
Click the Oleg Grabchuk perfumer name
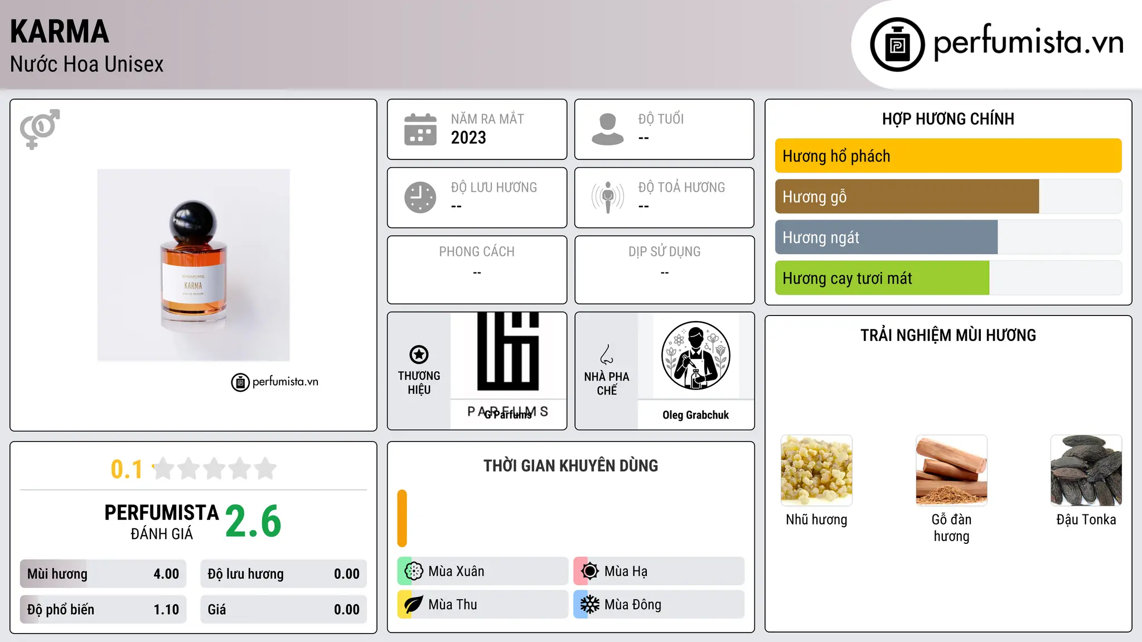coord(695,415)
